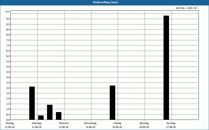
Task: Click the 3,0 y-axis value
Action: pos(8,88)
